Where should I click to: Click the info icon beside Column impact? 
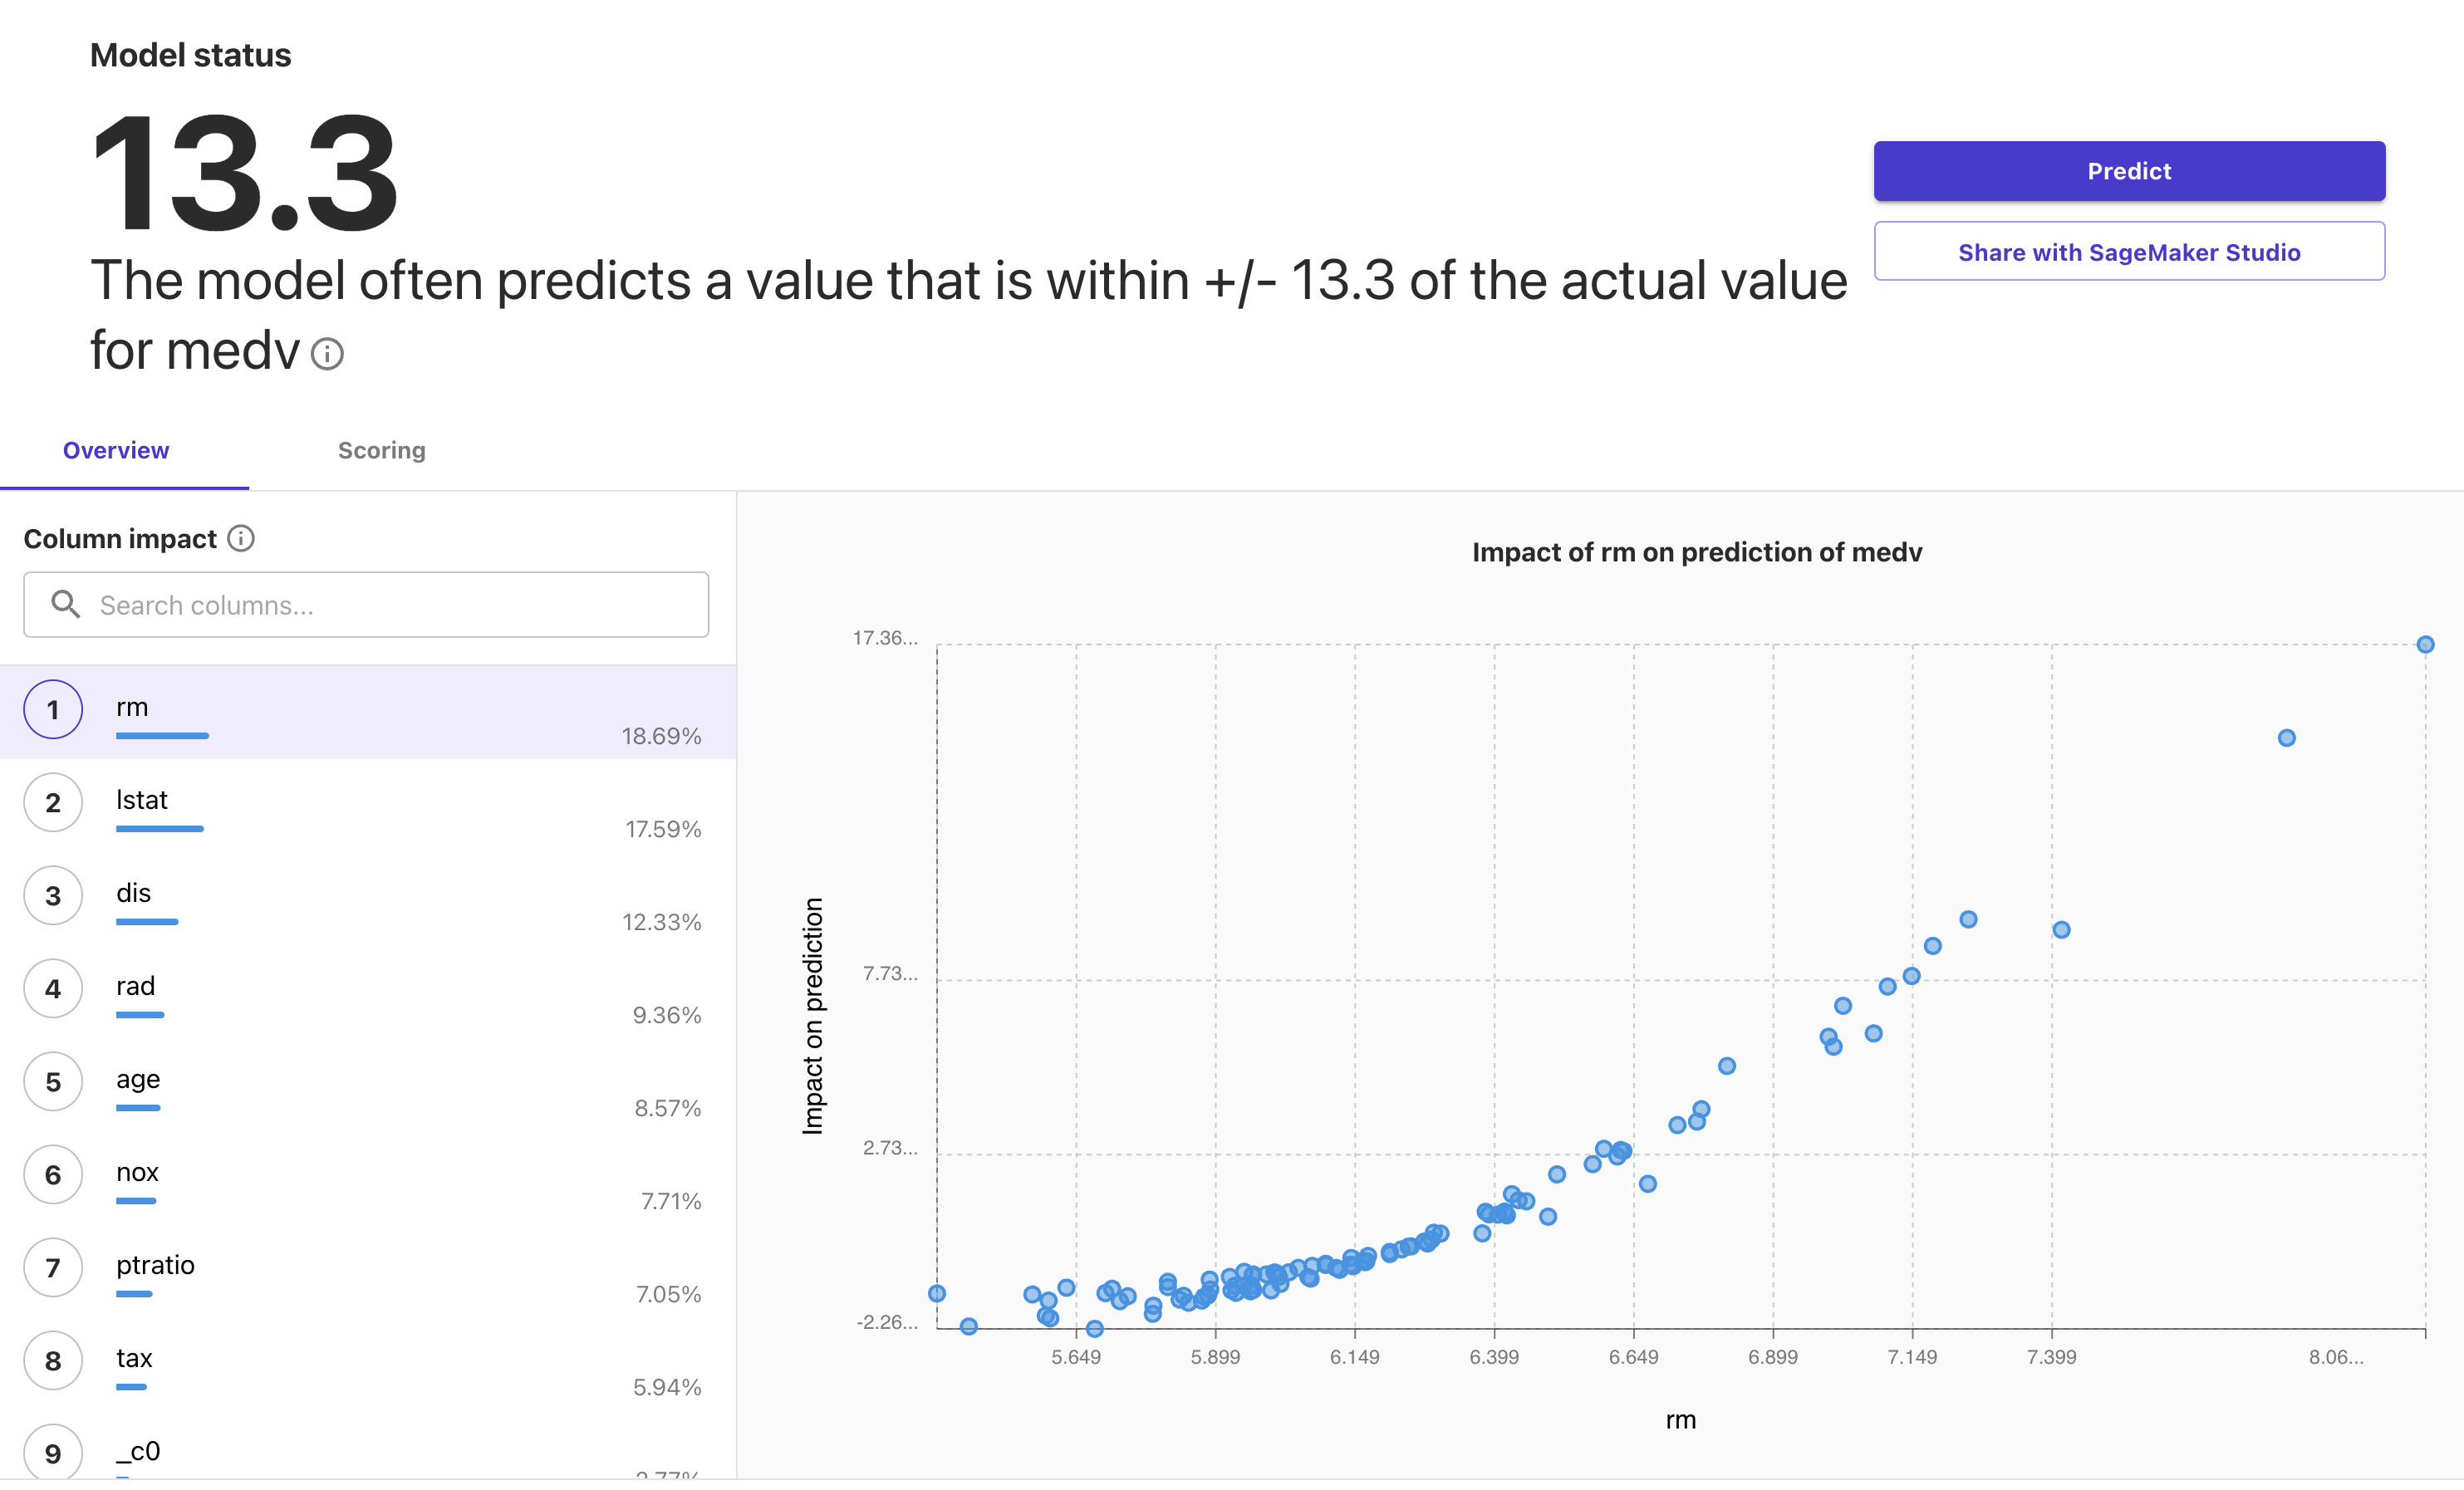pyautogui.click(x=241, y=538)
